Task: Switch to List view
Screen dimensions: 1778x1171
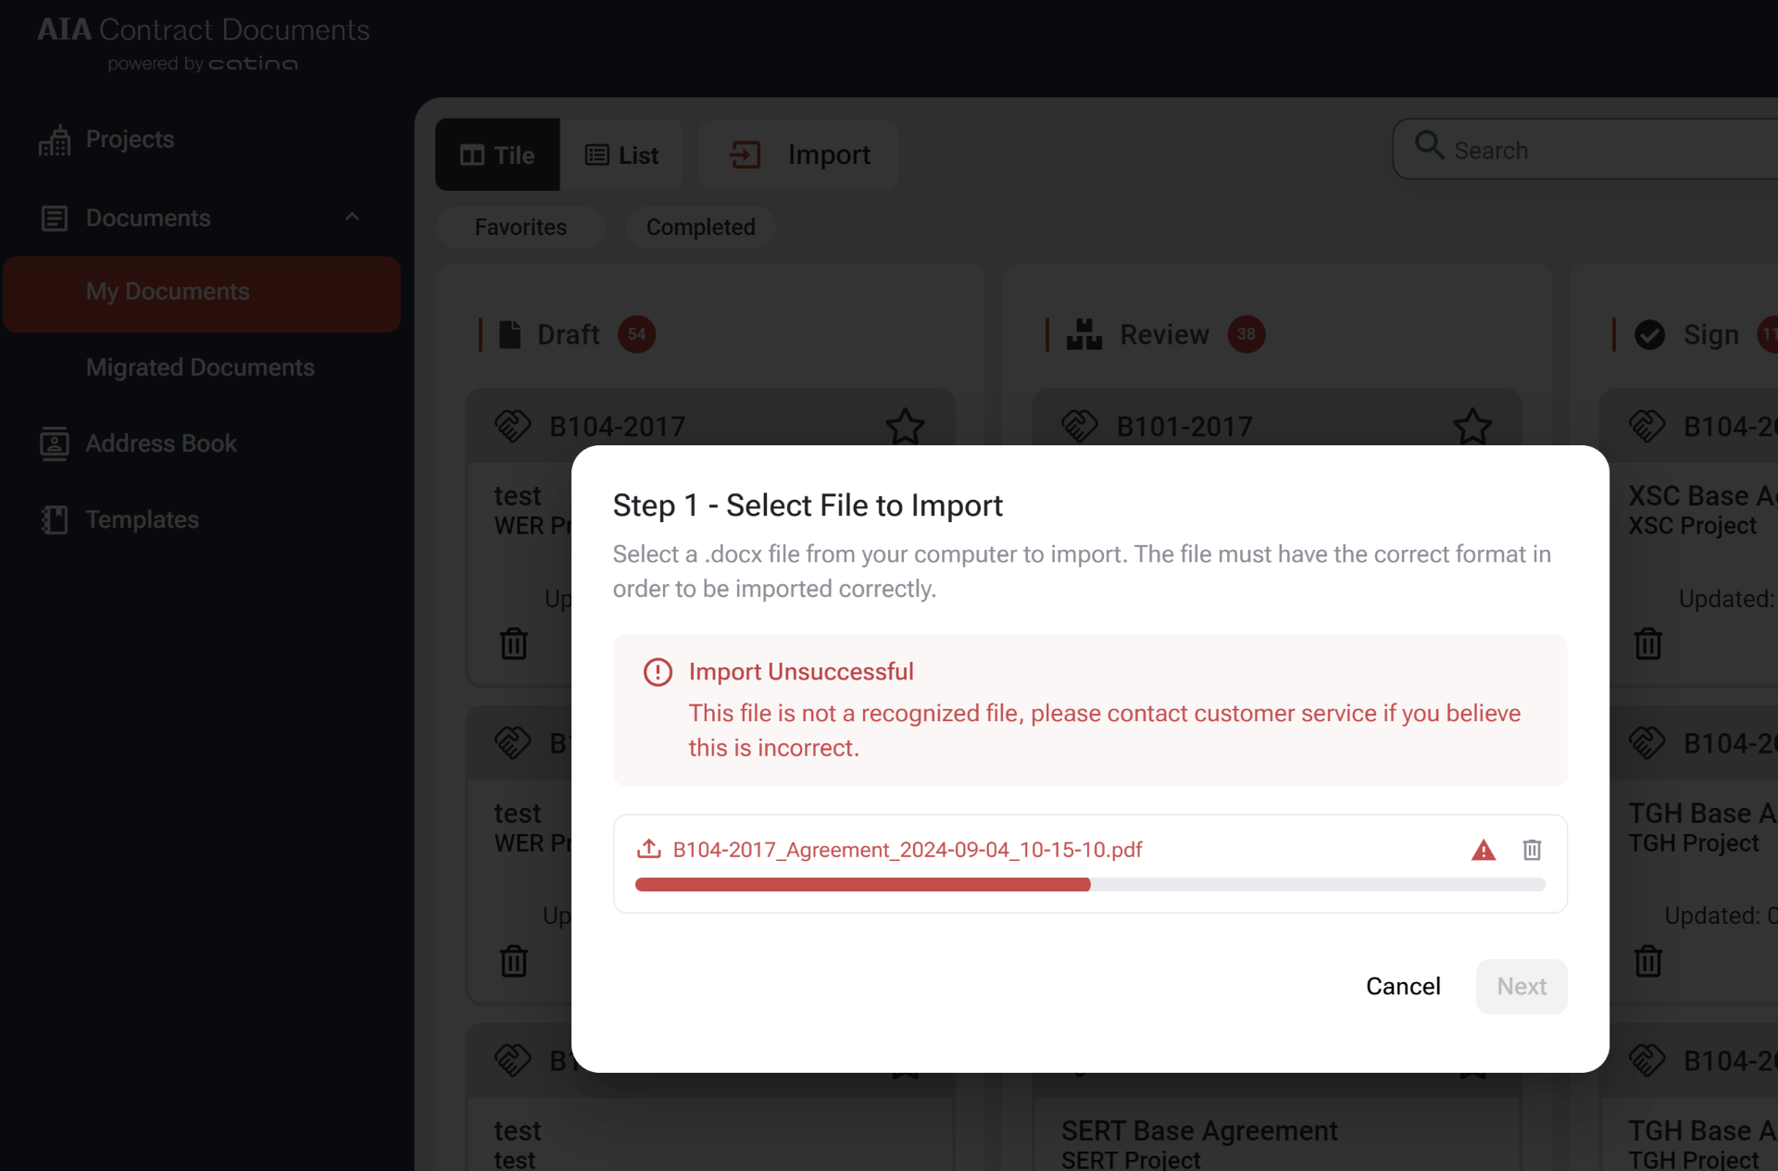Action: coord(621,155)
